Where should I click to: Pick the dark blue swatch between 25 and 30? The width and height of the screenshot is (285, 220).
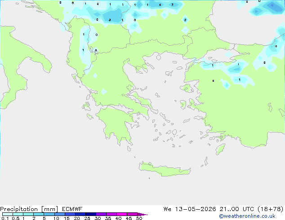[91, 214]
